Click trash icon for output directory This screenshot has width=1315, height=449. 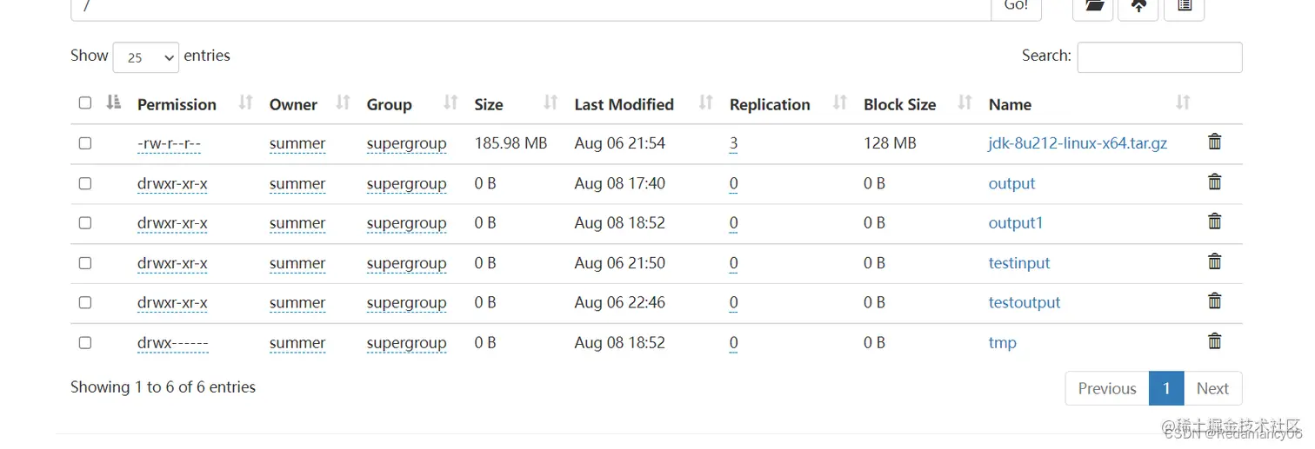tap(1215, 182)
